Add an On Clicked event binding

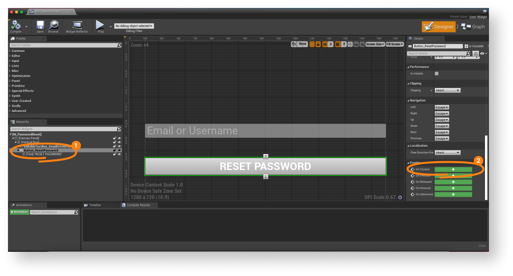(x=453, y=170)
